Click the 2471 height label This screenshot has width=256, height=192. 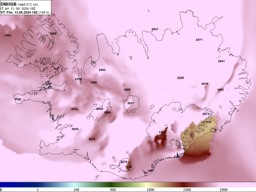tap(199, 40)
